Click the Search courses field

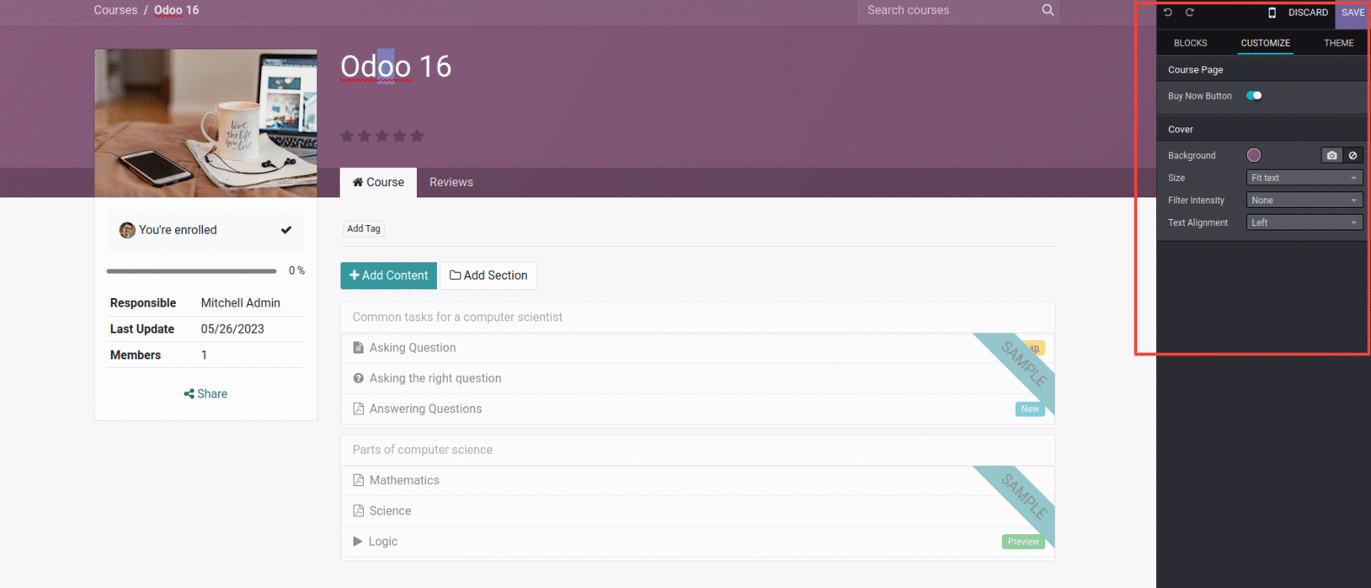click(x=949, y=10)
